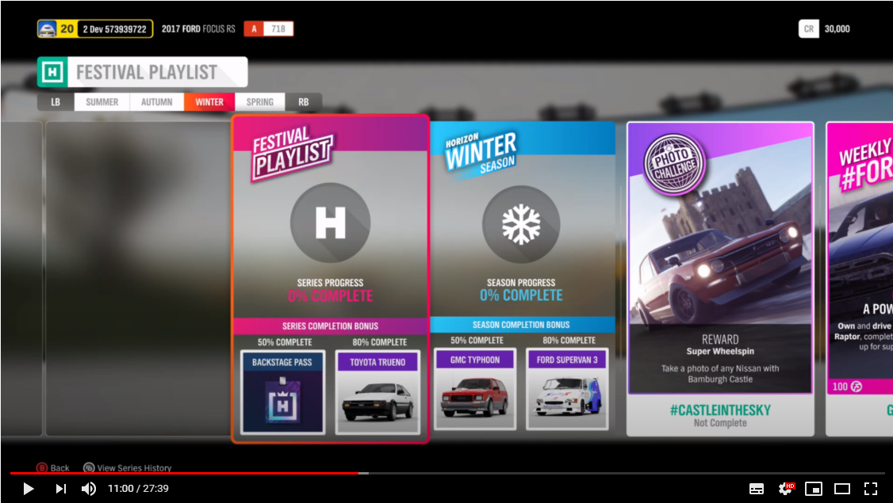893x503 pixels.
Task: Select the Toyota Trueno reward tile
Action: coord(378,392)
